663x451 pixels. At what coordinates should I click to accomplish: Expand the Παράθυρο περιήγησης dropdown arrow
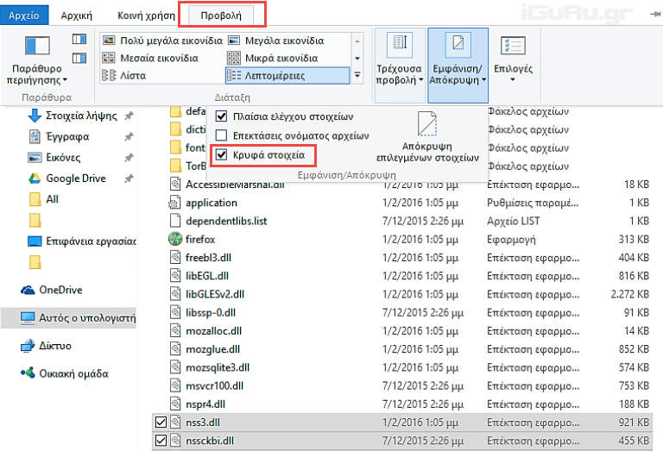click(x=65, y=80)
